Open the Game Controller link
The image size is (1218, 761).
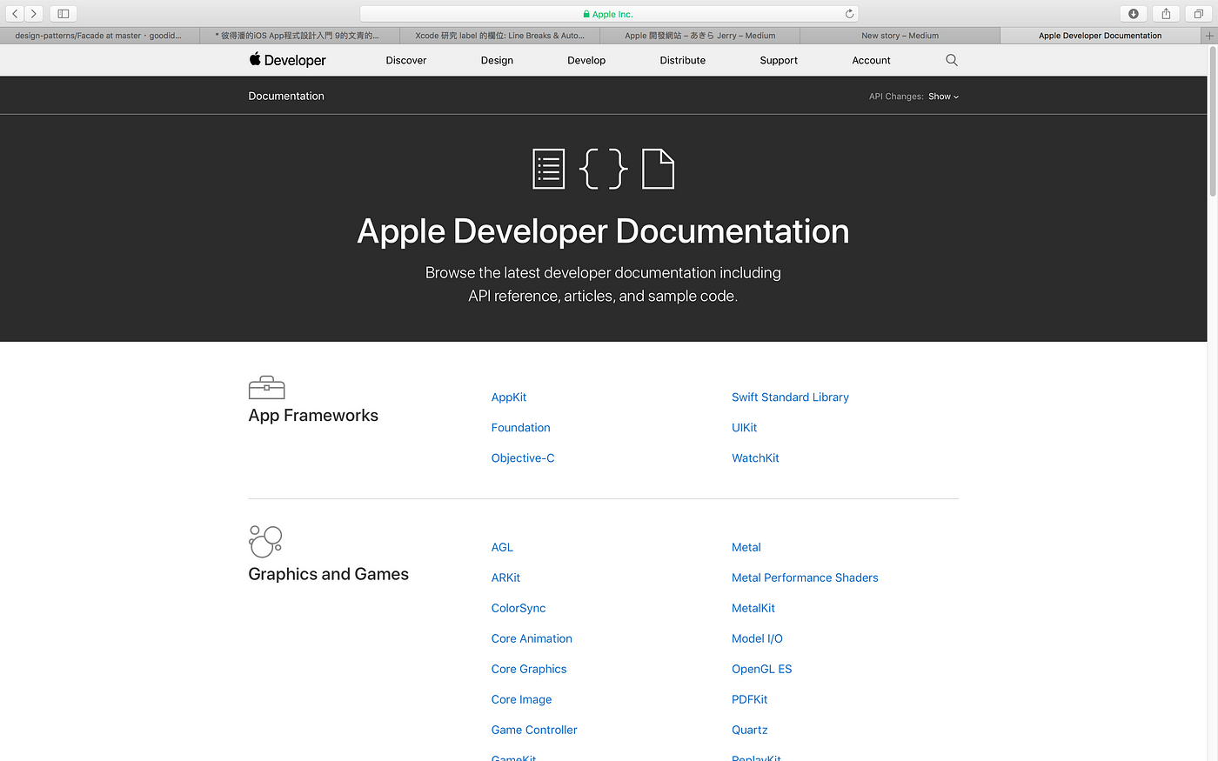[x=534, y=730]
